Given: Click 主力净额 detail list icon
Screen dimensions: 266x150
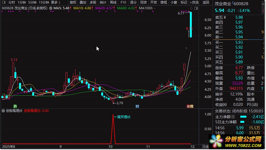Looking at the screenshot, I should [x=233, y=117].
